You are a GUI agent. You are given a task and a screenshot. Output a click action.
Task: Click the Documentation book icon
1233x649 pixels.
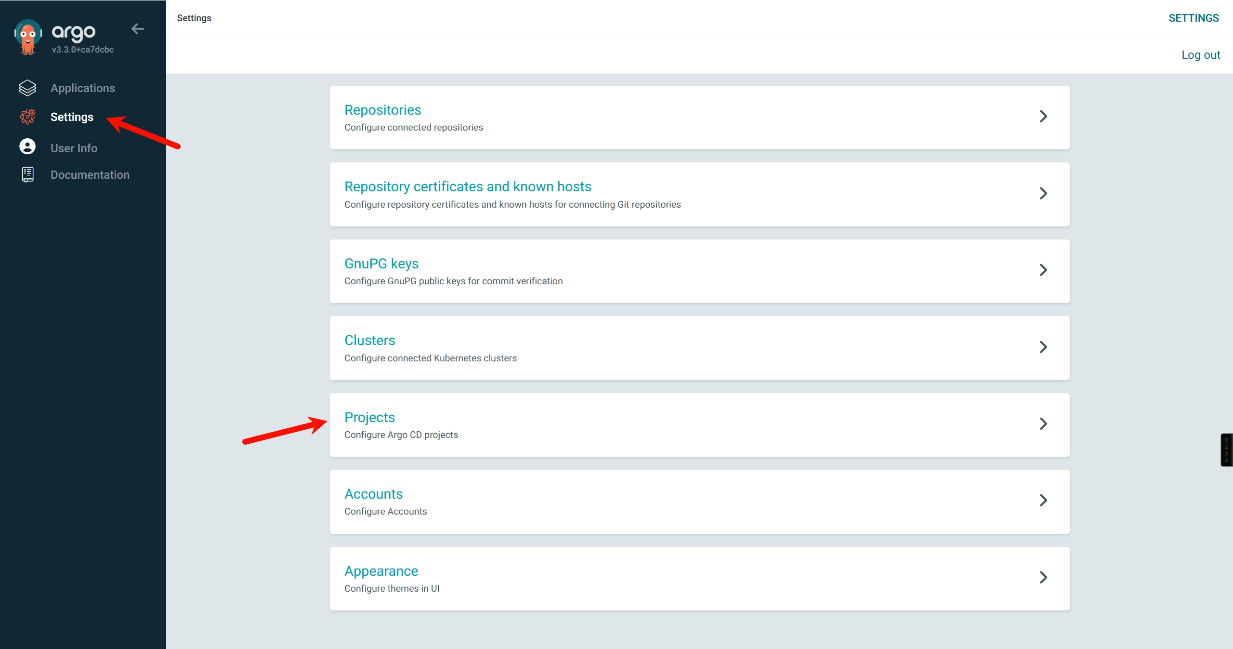[x=28, y=174]
